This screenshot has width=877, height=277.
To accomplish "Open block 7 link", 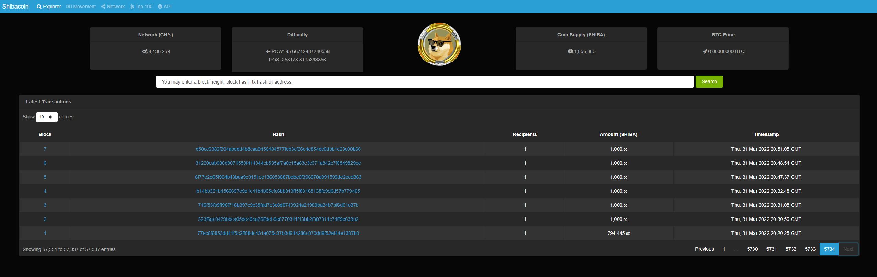I will point(45,149).
